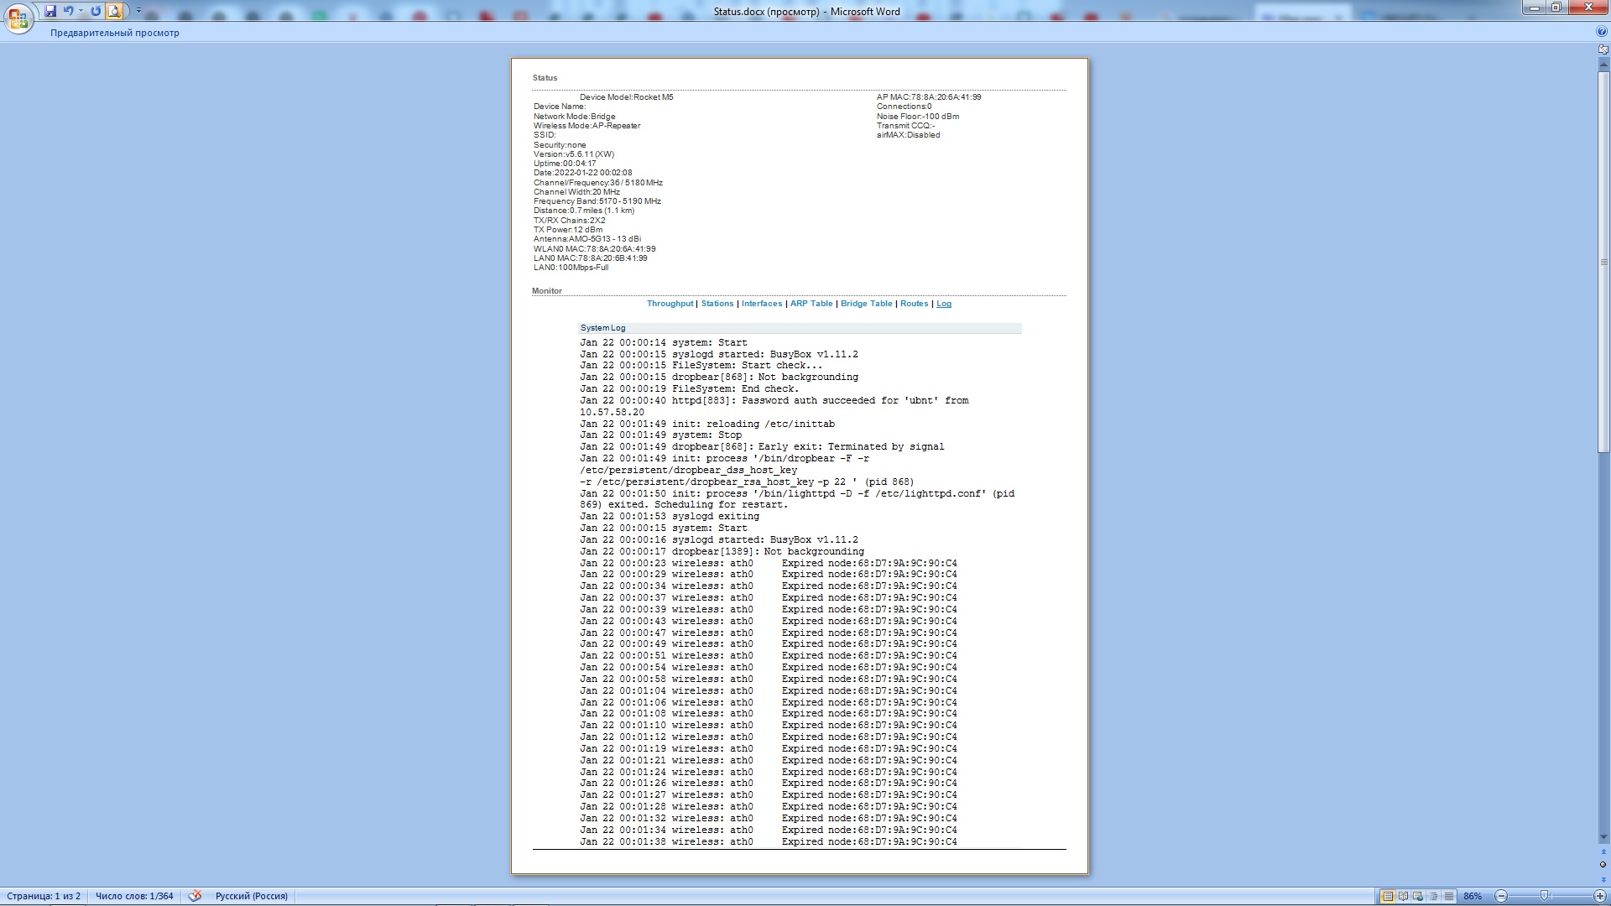Screen dimensions: 1611x906
Task: Click the Zoom In plus button
Action: pyautogui.click(x=1599, y=896)
